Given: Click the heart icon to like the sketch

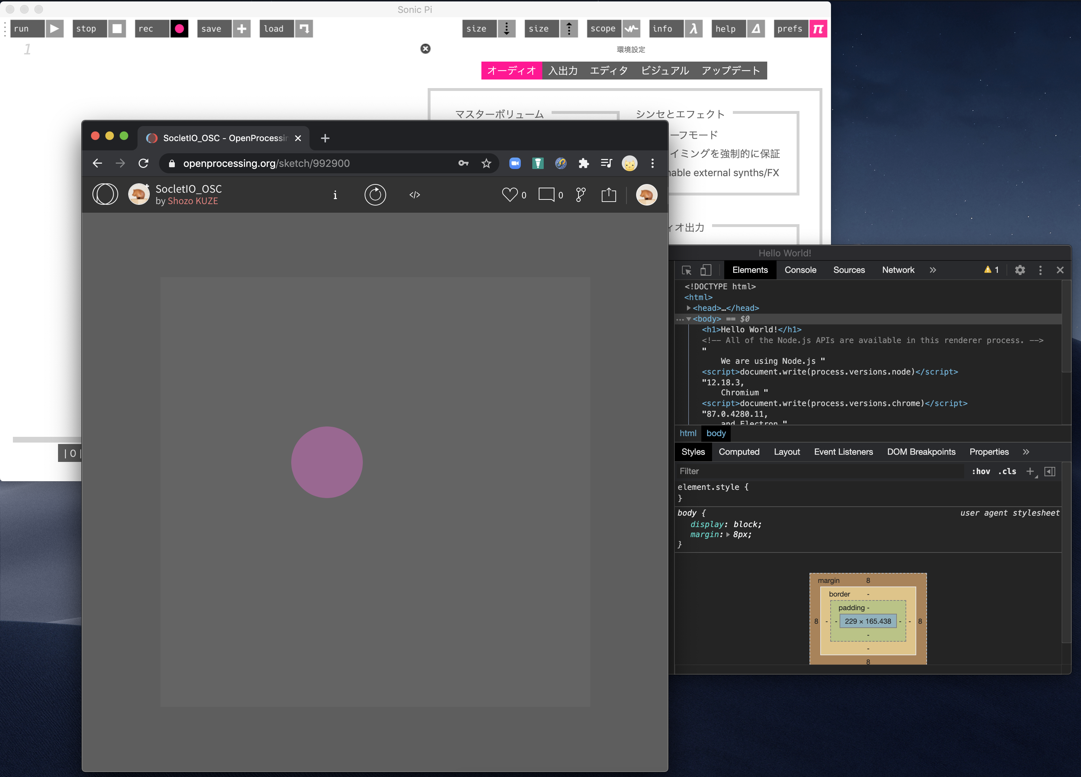Looking at the screenshot, I should pos(510,194).
